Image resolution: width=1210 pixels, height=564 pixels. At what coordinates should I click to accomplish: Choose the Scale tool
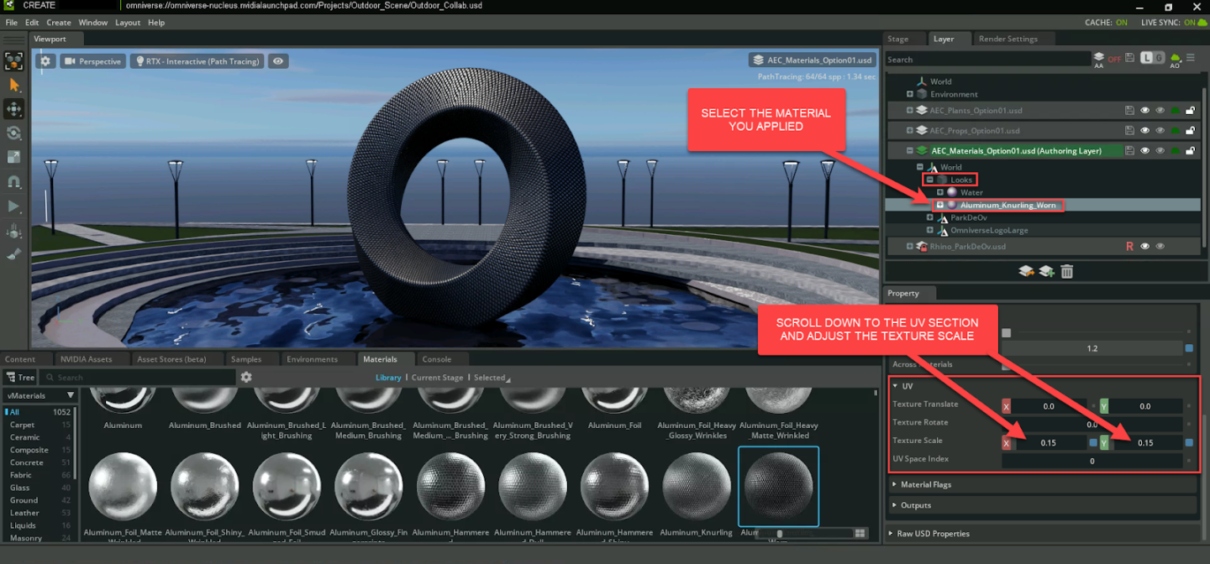[13, 157]
